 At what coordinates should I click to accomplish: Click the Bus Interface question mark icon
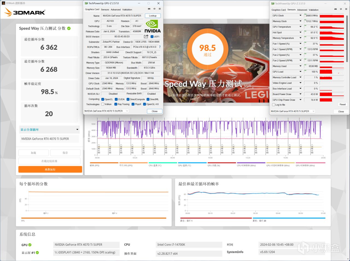[x=160, y=47]
